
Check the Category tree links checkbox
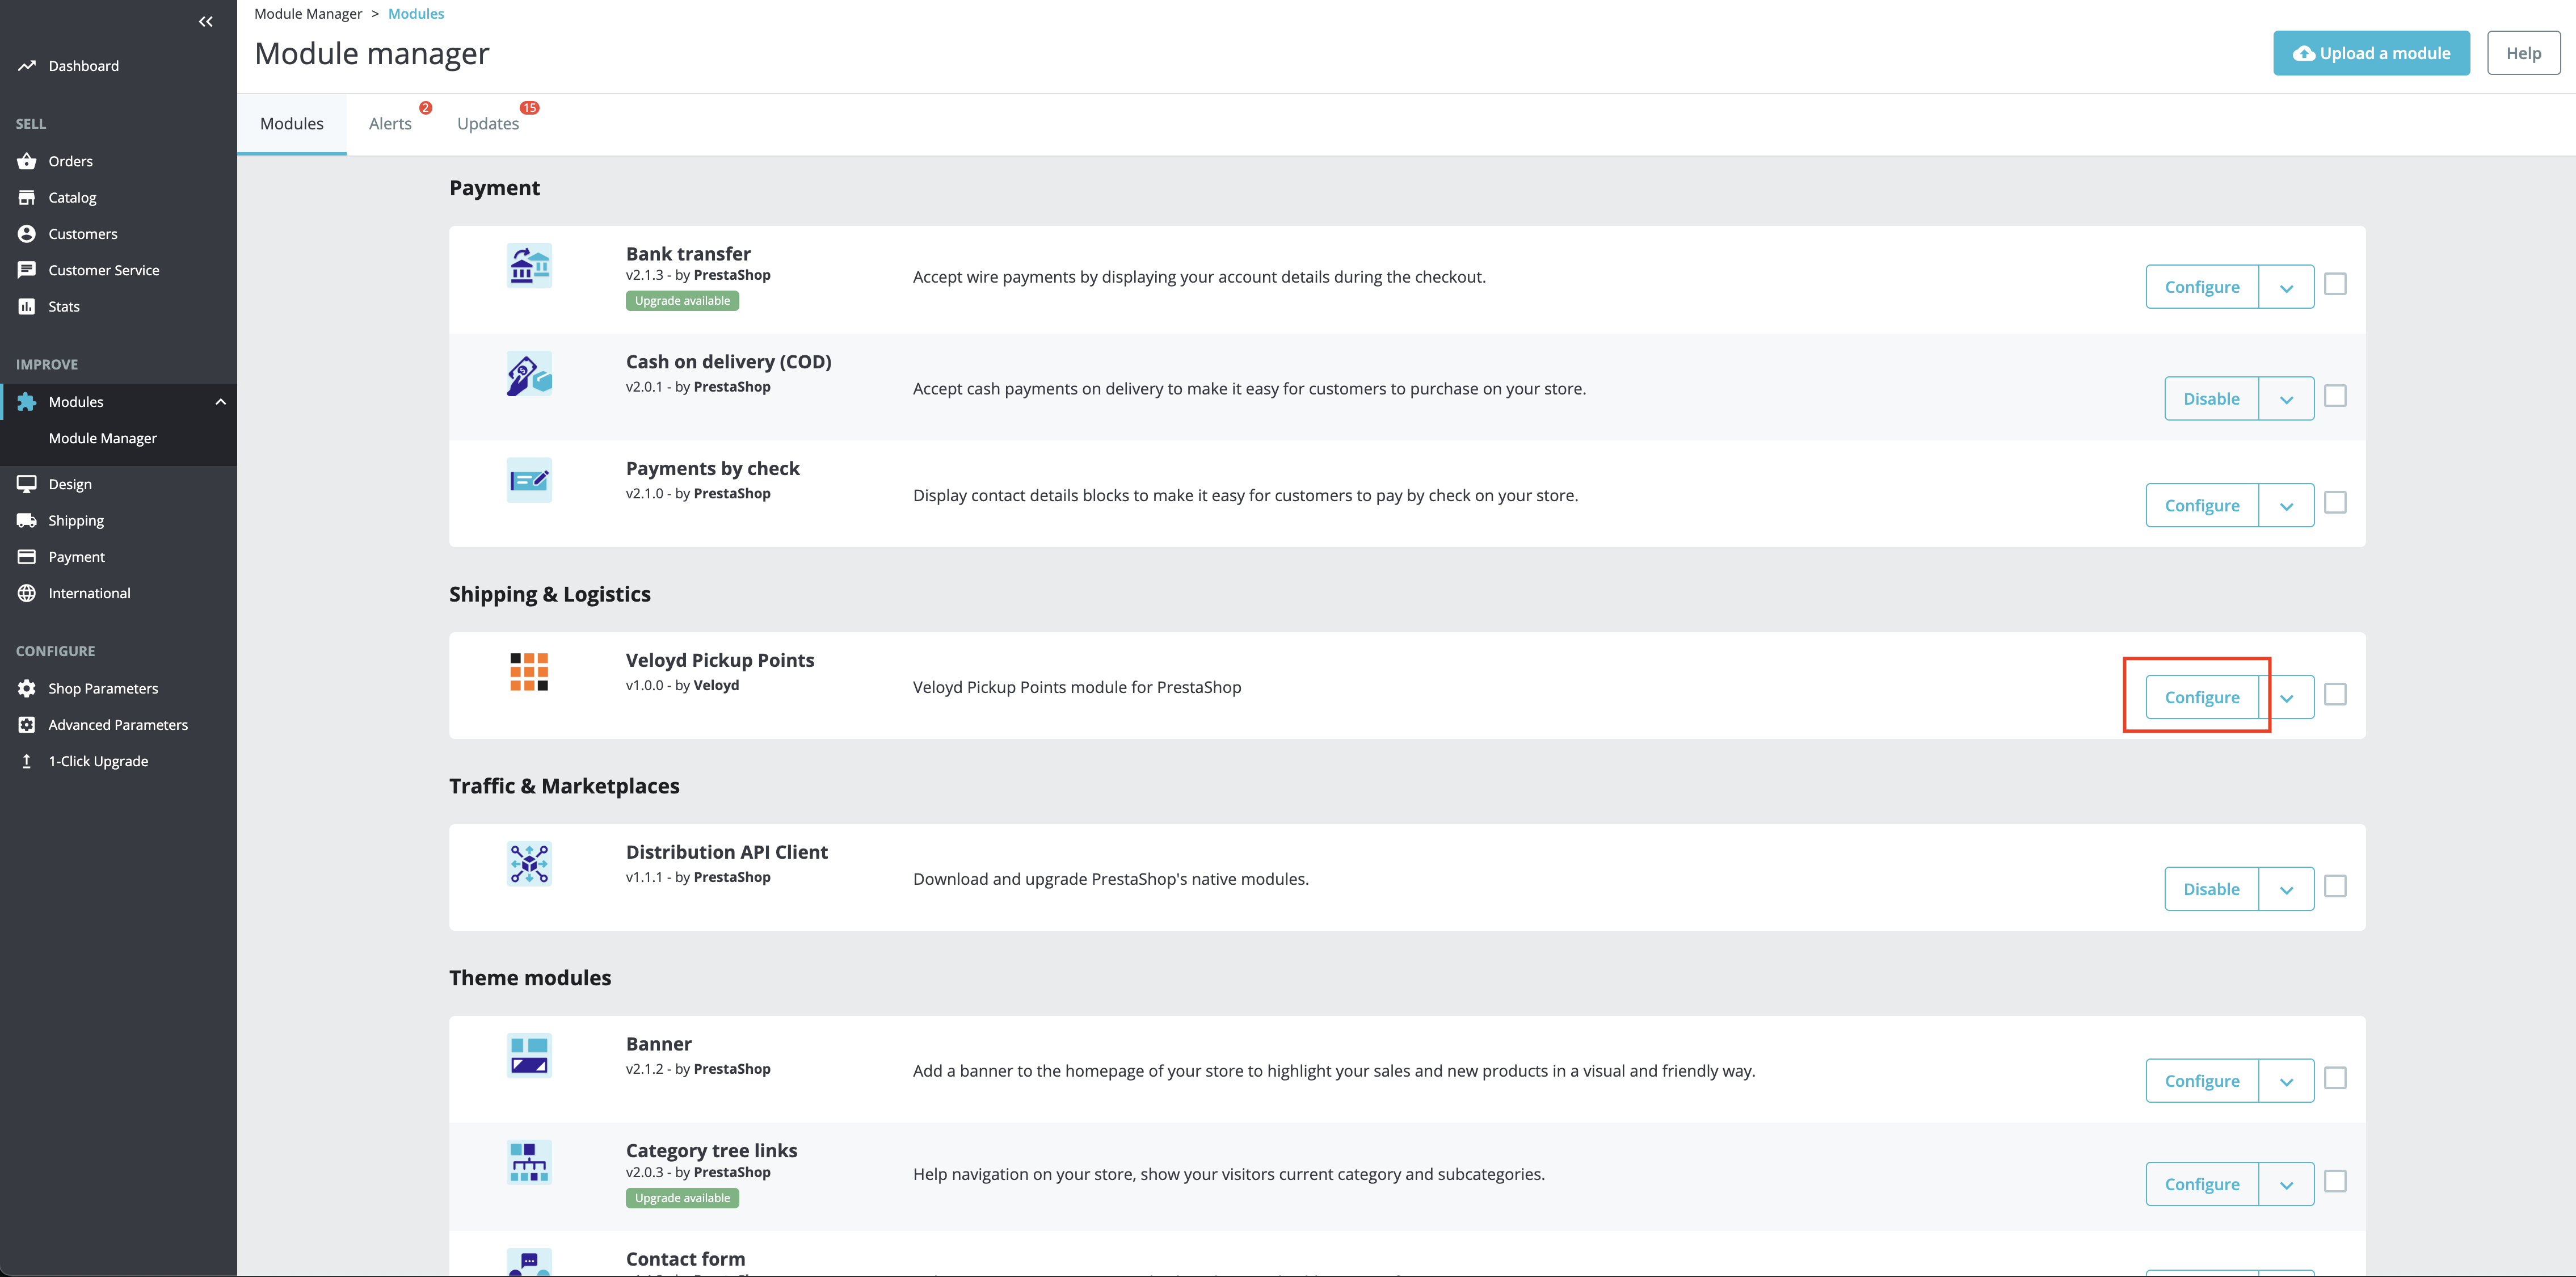pyautogui.click(x=2335, y=1182)
